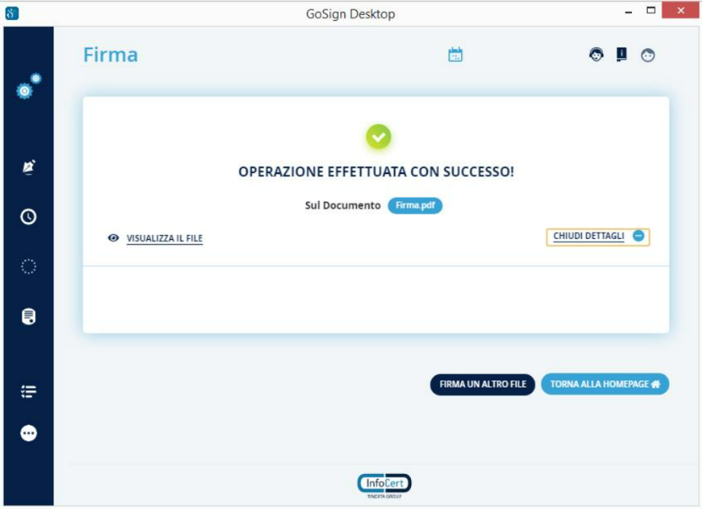Open the document certificate icon in sidebar
Screen dimensions: 702x509
(29, 317)
